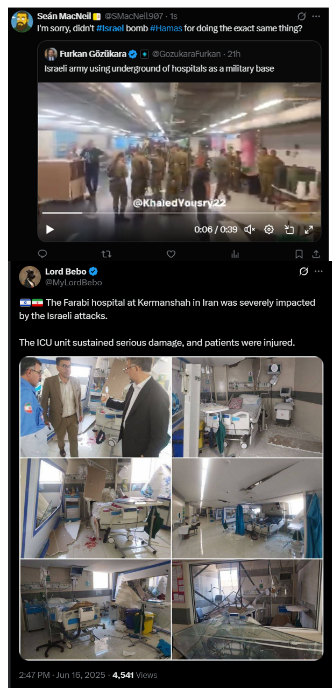Image resolution: width=333 pixels, height=695 pixels.
Task: Unmute the video sound
Action: [250, 229]
